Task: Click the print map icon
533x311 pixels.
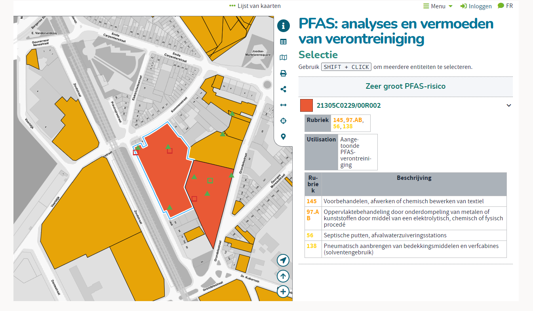Action: 283,73
